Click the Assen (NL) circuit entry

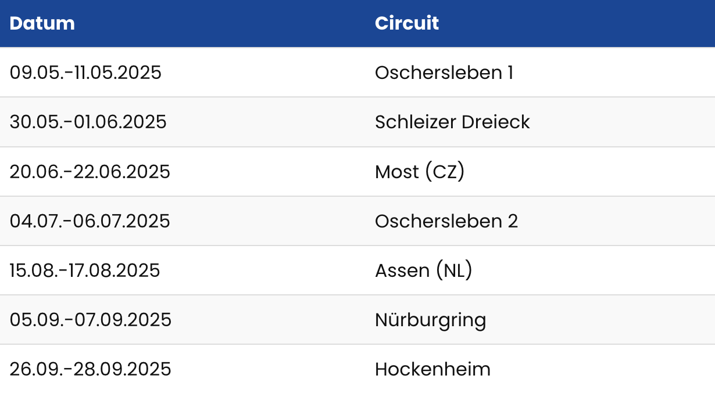423,270
